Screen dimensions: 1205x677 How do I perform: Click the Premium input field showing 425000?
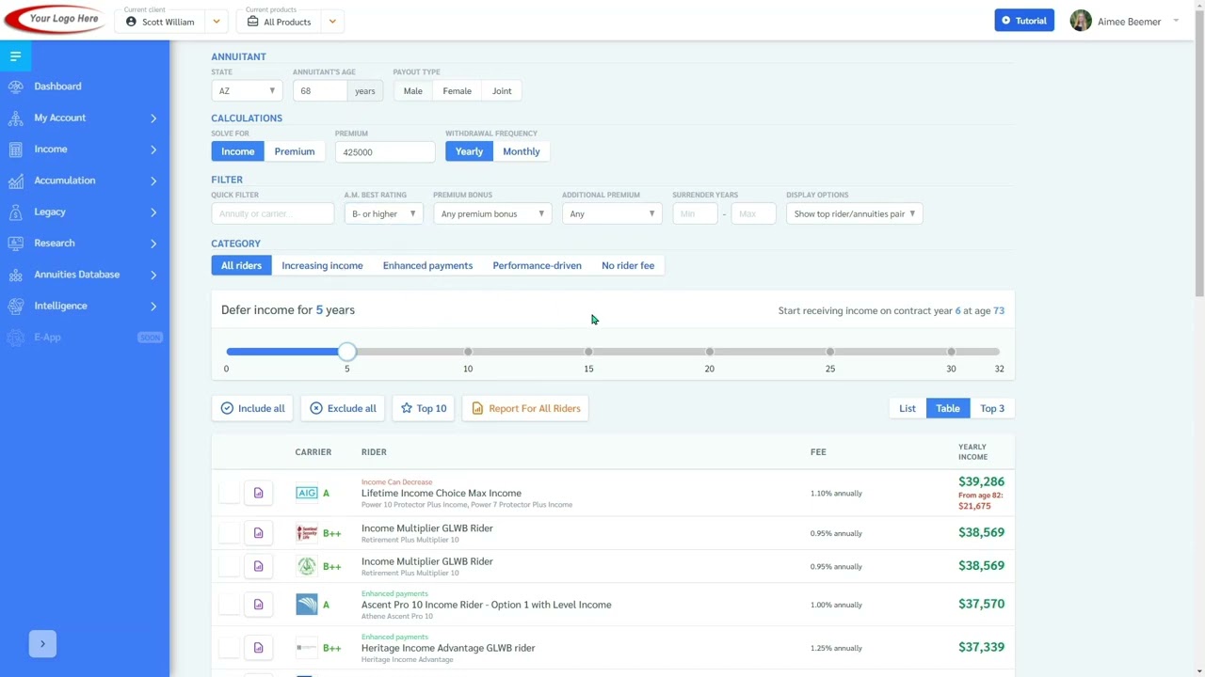pos(385,151)
